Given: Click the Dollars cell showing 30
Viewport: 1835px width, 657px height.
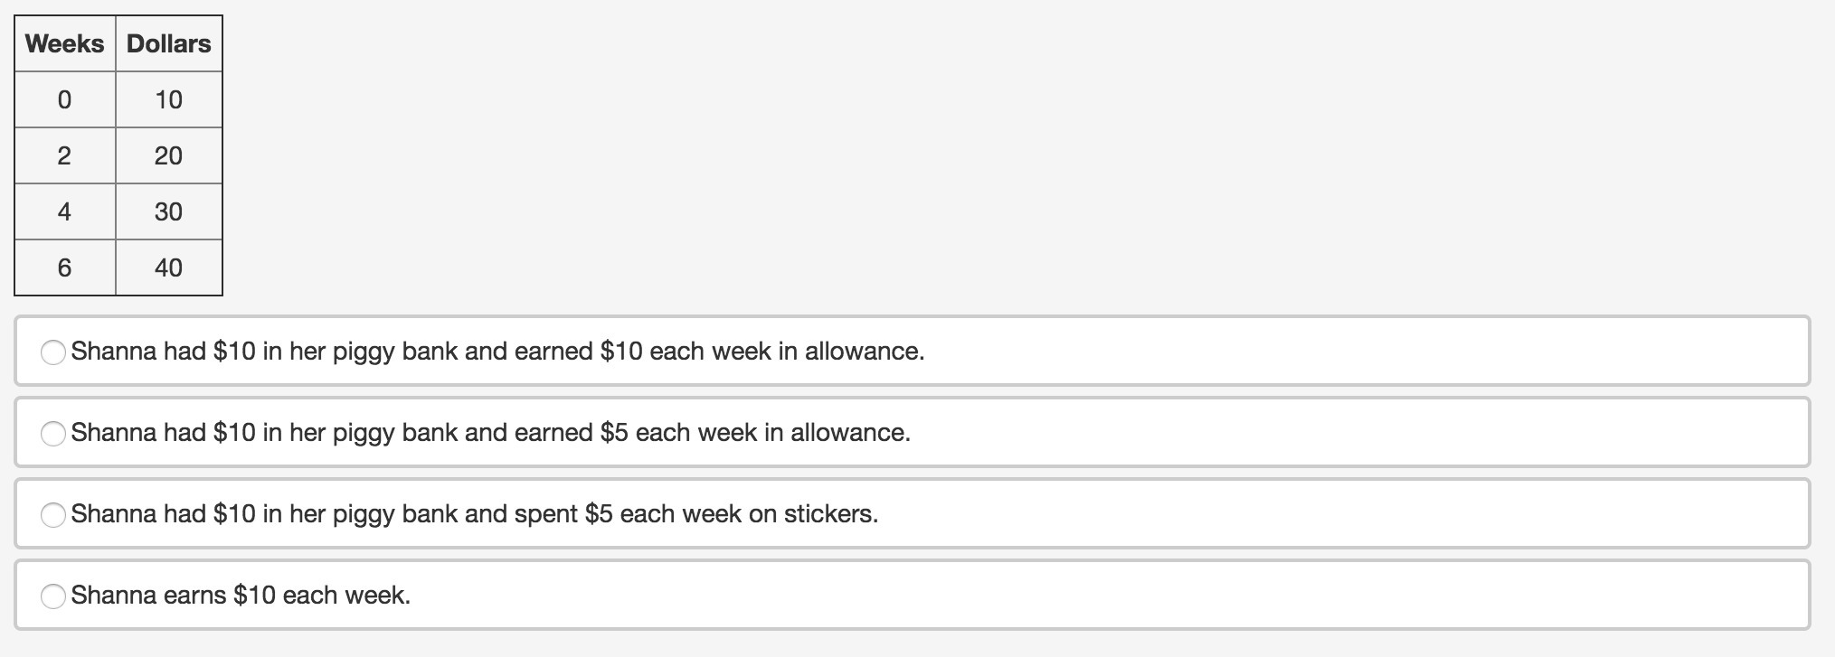Looking at the screenshot, I should (x=168, y=211).
